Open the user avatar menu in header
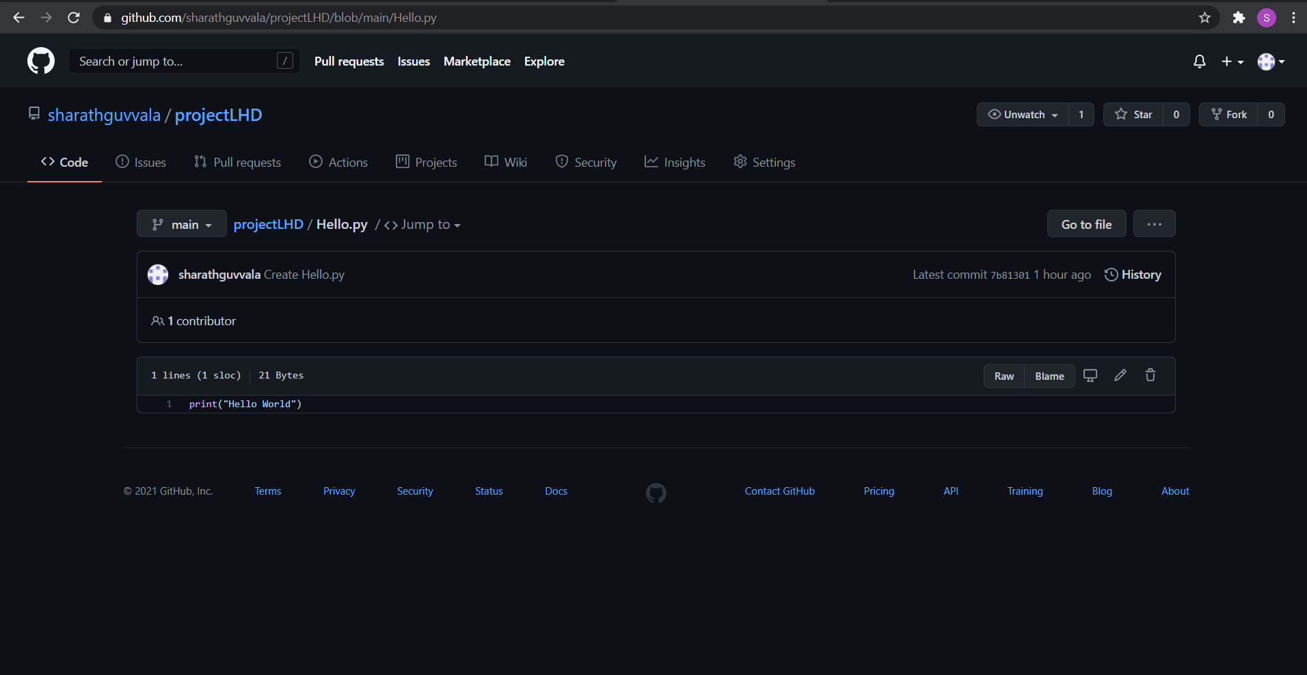 coord(1271,61)
